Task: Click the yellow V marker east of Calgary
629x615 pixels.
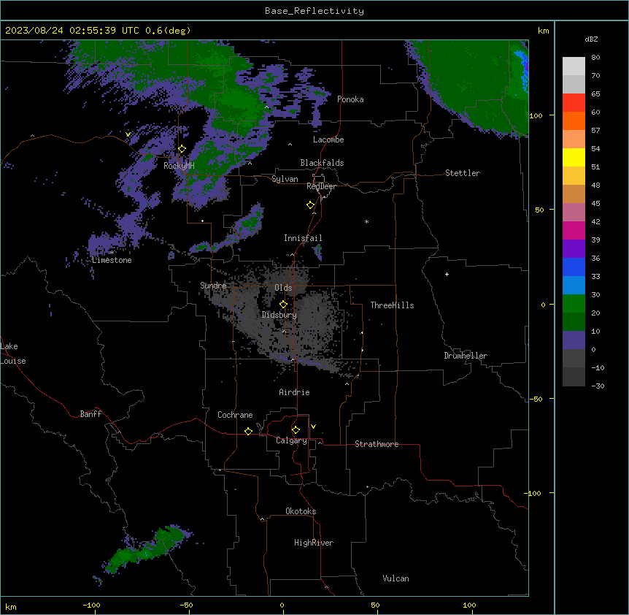Action: tap(313, 427)
